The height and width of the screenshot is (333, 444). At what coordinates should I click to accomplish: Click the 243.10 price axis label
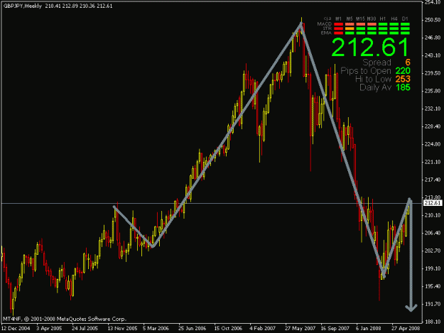point(433,55)
